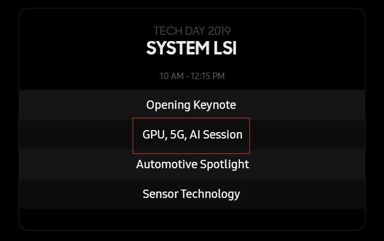Image resolution: width=384 pixels, height=241 pixels.
Task: Click the word Sensor in the last row
Action: click(160, 194)
